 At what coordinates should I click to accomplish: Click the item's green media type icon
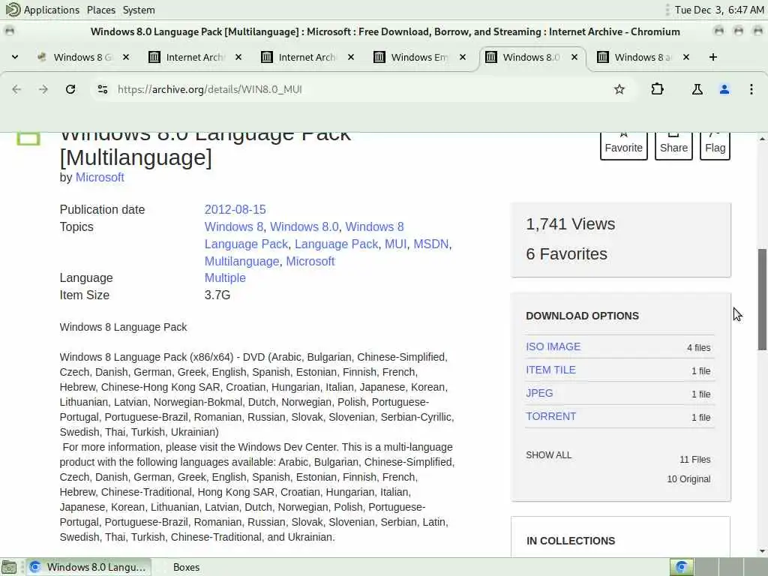click(28, 139)
